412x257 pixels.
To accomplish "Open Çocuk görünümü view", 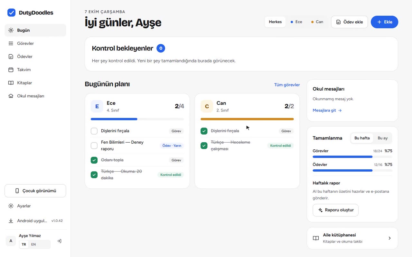I will click(35, 191).
